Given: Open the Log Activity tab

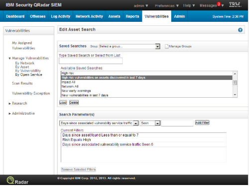Looking at the screenshot, I should pos(61,16).
